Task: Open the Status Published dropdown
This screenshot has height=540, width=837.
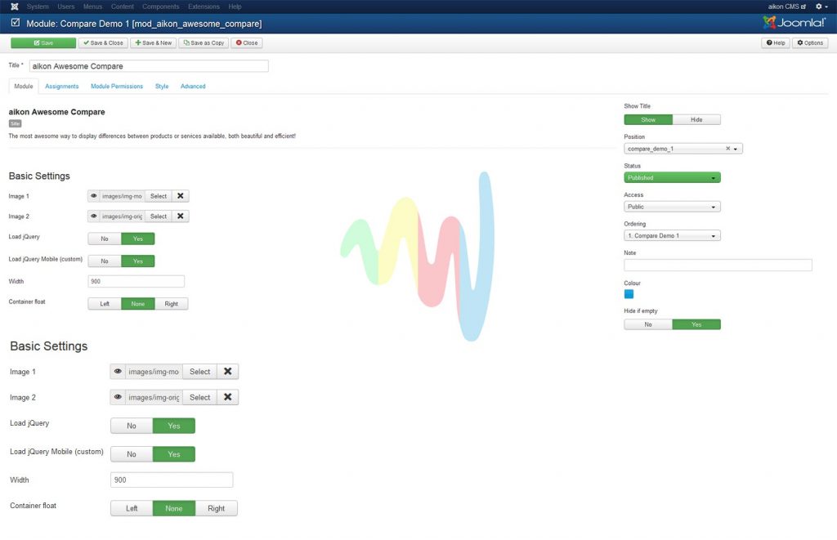Action: click(x=672, y=178)
